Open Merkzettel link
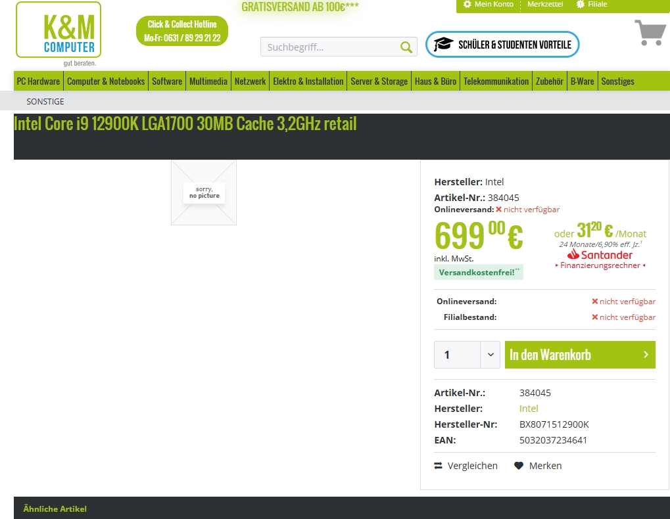The width and height of the screenshot is (670, 519). [545, 4]
